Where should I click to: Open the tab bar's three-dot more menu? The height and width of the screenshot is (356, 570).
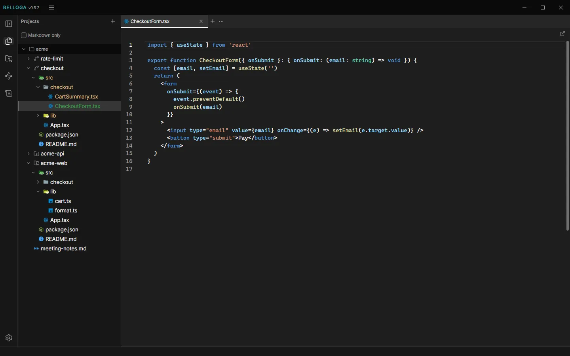point(221,21)
